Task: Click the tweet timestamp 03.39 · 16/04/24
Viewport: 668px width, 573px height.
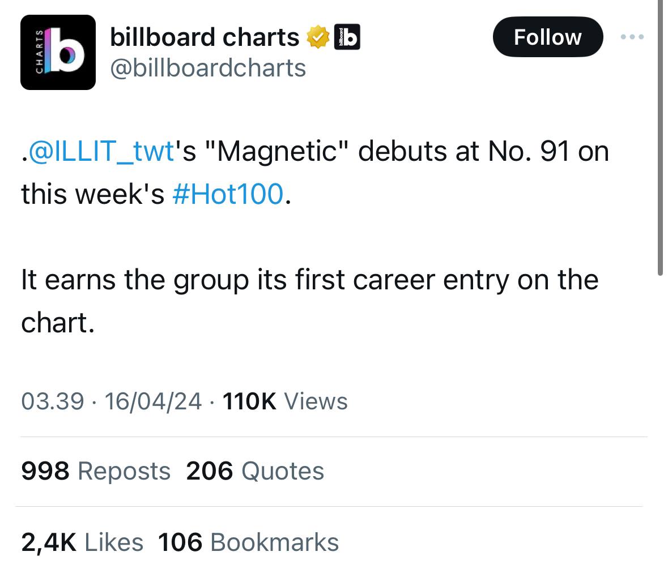Action: 113,401
